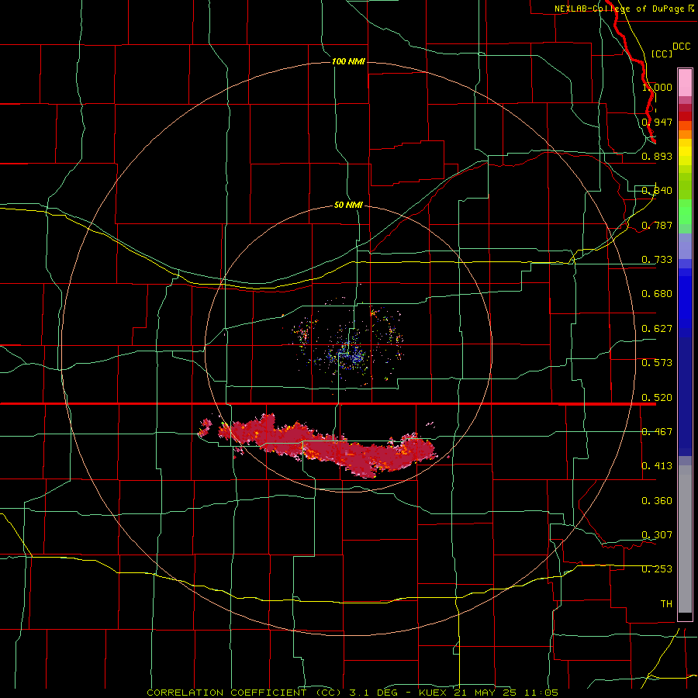Click the DCC label above the color scale

682,47
